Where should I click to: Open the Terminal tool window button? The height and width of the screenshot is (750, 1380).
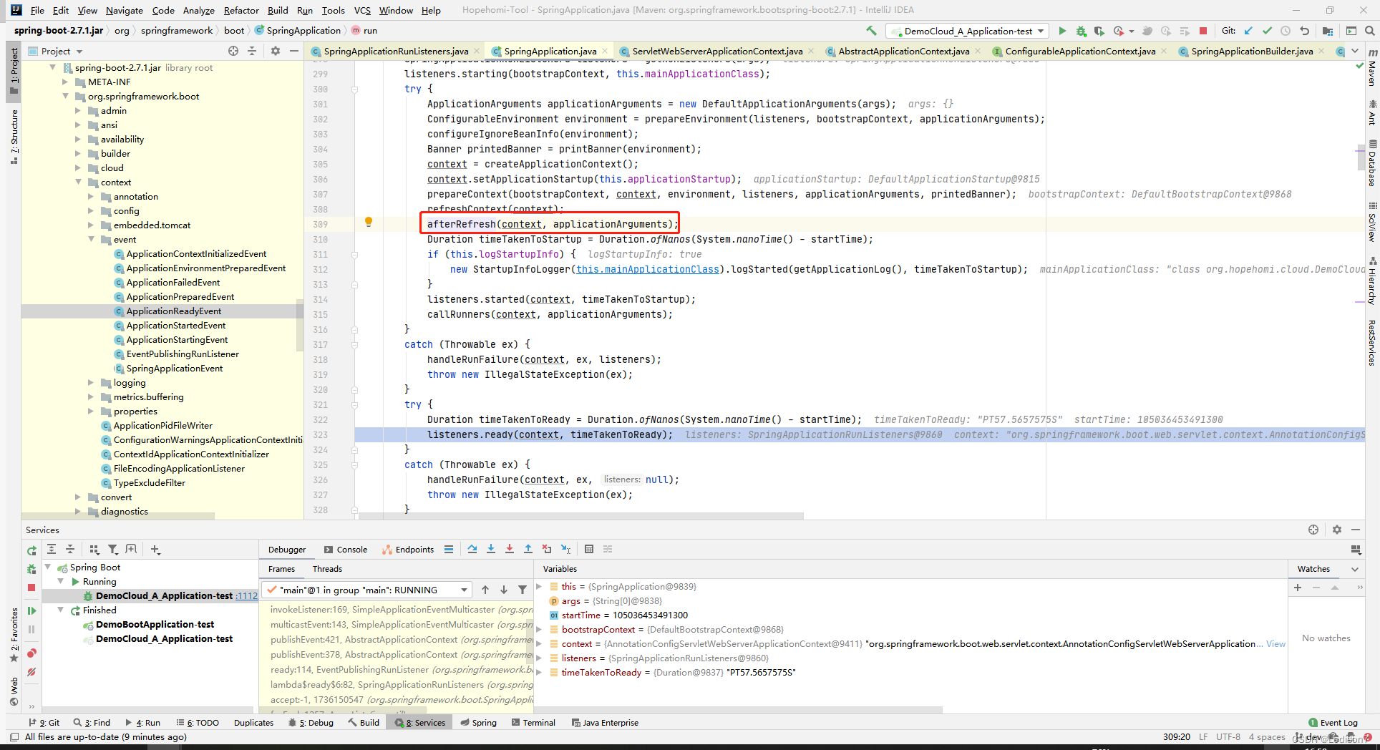coord(534,723)
